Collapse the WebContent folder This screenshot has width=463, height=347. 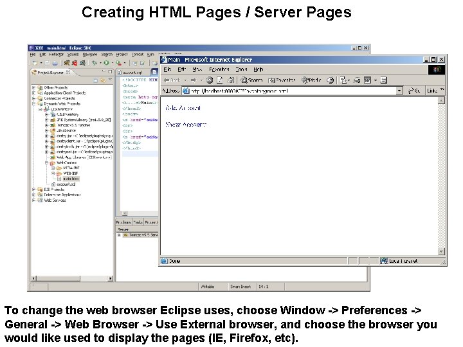tap(46, 163)
